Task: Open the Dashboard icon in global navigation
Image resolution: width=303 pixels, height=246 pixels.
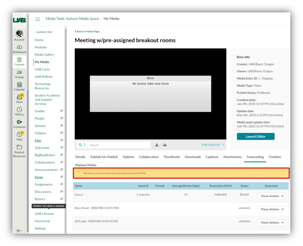Action: click(19, 47)
